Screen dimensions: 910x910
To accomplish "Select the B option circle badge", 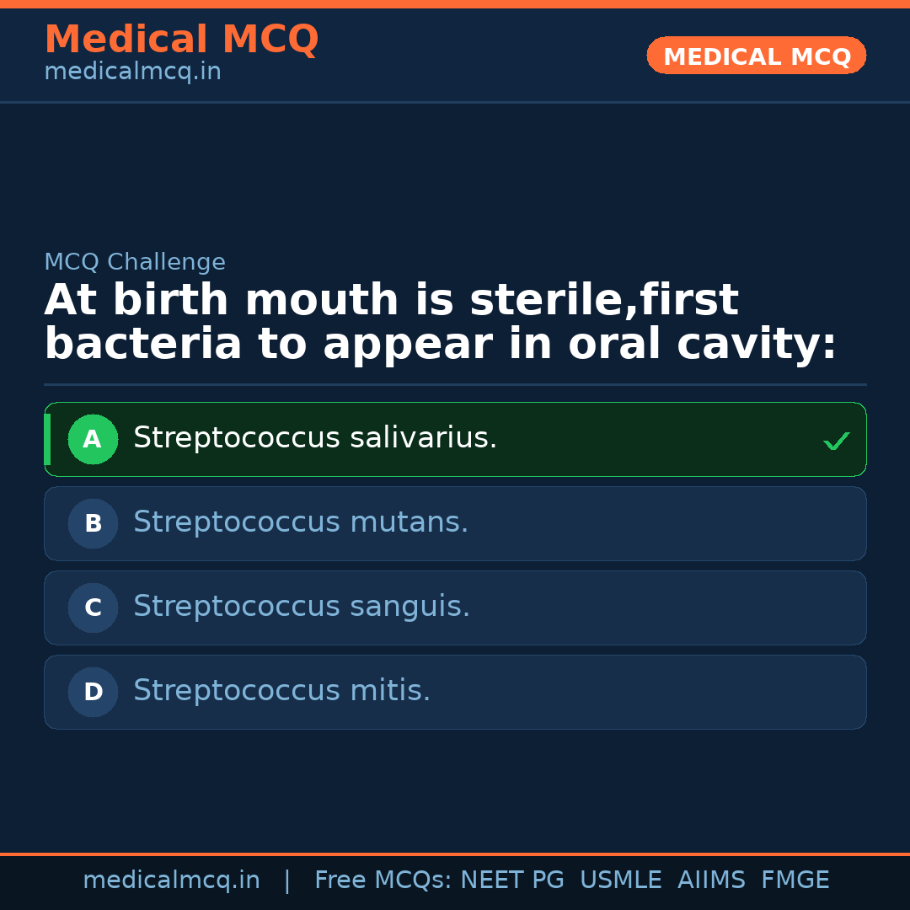I will click(x=93, y=523).
